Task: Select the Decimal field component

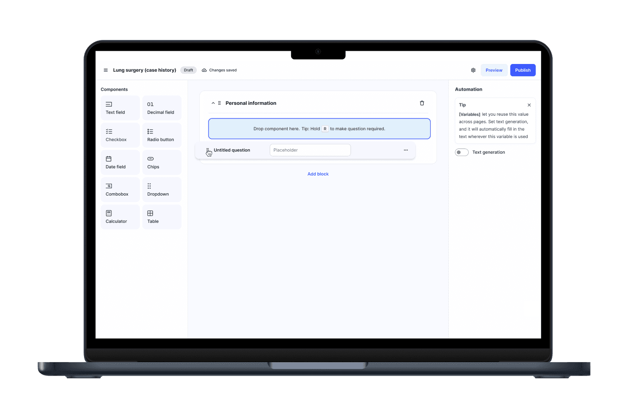Action: (x=162, y=108)
